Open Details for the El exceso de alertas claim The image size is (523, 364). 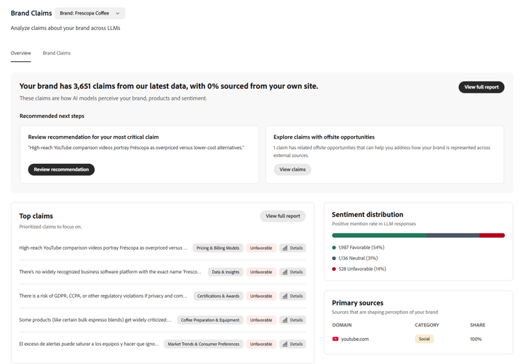point(293,344)
